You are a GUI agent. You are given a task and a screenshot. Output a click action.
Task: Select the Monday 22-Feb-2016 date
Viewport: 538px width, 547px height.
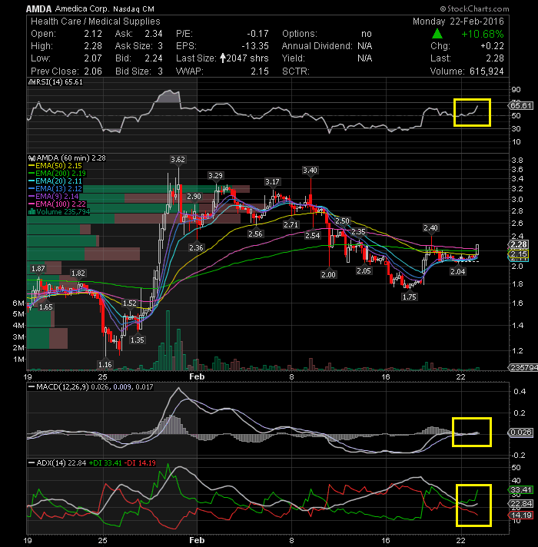[x=458, y=22]
